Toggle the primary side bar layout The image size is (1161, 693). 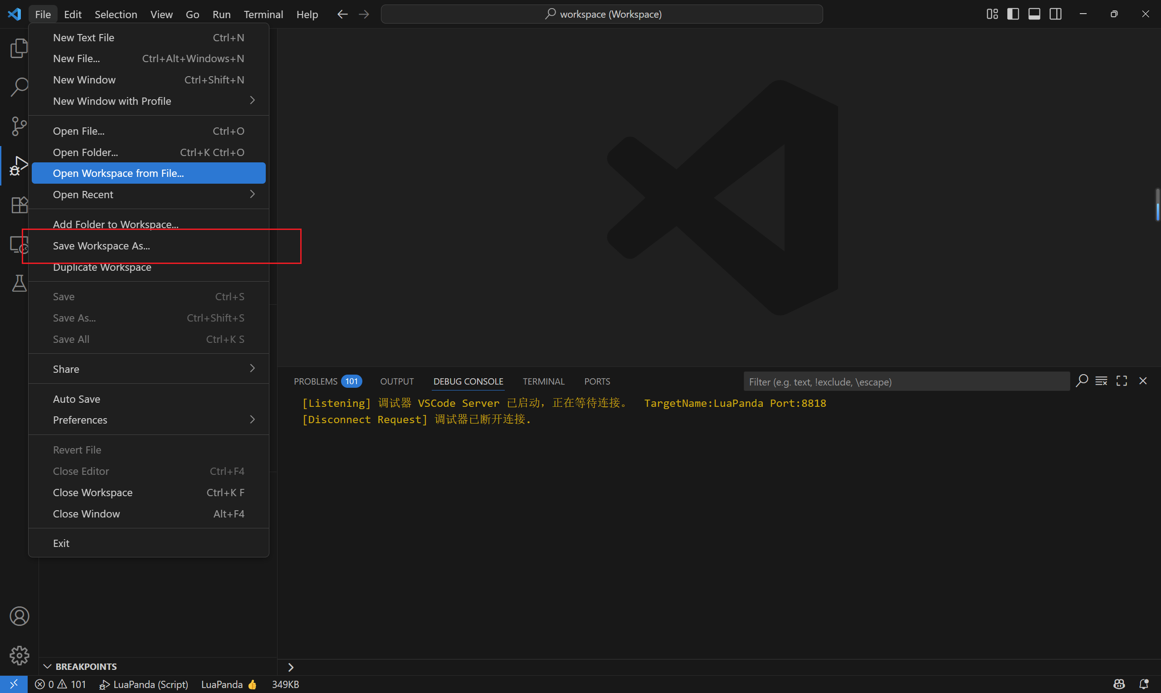1013,14
